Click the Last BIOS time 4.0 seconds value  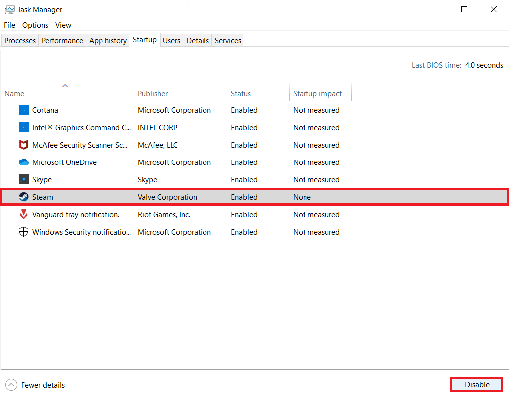[484, 65]
